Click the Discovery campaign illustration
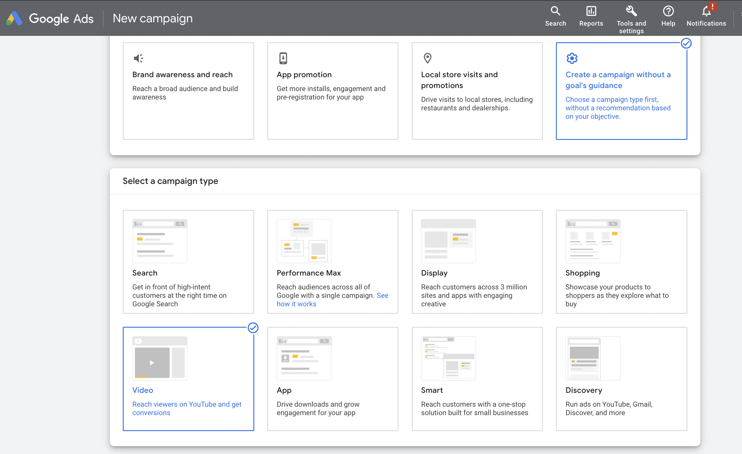Screen dimensions: 742x454 (593, 358)
